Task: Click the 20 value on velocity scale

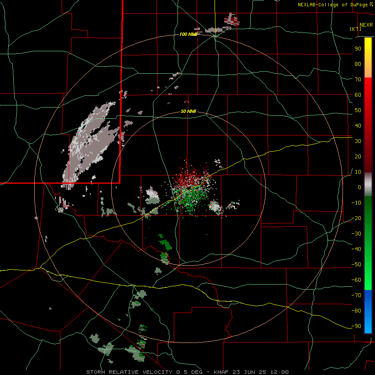Action: click(358, 156)
